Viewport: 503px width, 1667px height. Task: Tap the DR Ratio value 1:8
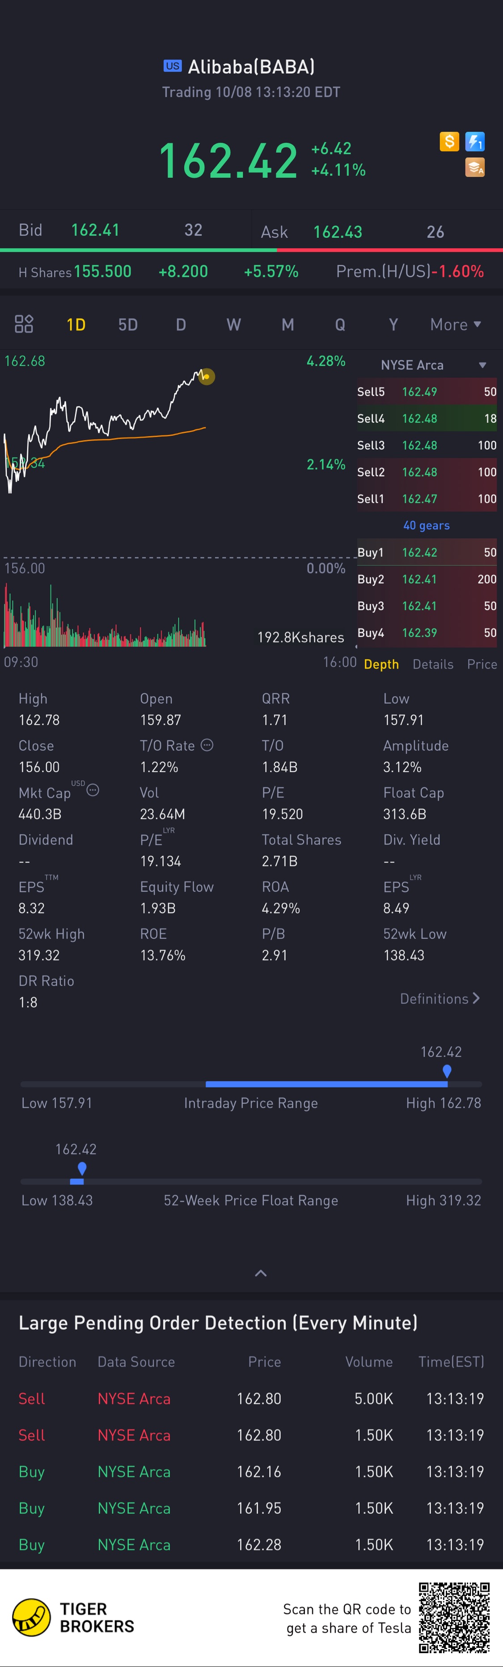point(28,1002)
